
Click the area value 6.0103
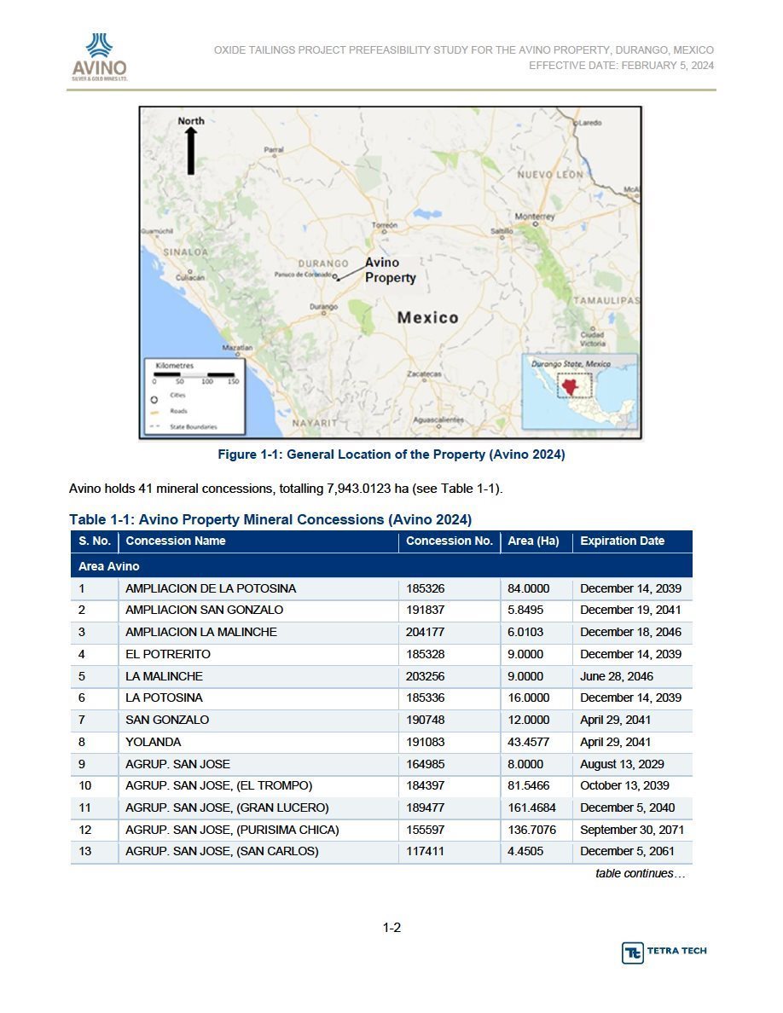pyautogui.click(x=525, y=632)
